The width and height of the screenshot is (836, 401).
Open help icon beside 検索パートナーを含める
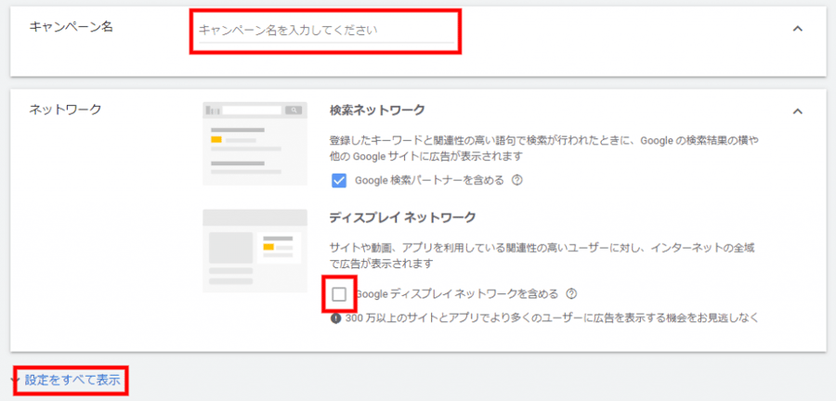516,180
